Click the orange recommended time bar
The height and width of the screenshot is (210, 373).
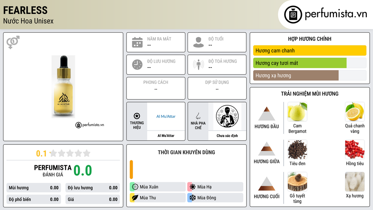coord(131,170)
